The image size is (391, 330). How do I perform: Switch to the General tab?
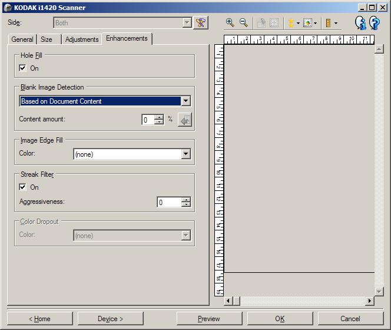coord(22,39)
